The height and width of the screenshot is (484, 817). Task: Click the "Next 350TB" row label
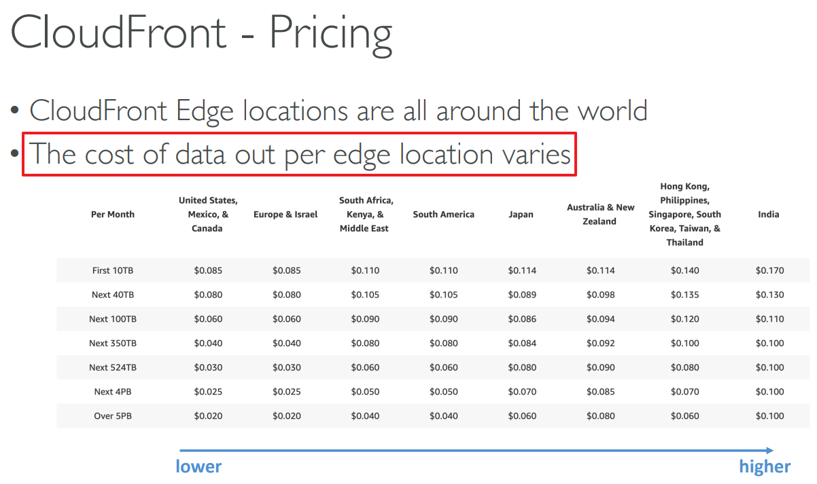tap(113, 343)
